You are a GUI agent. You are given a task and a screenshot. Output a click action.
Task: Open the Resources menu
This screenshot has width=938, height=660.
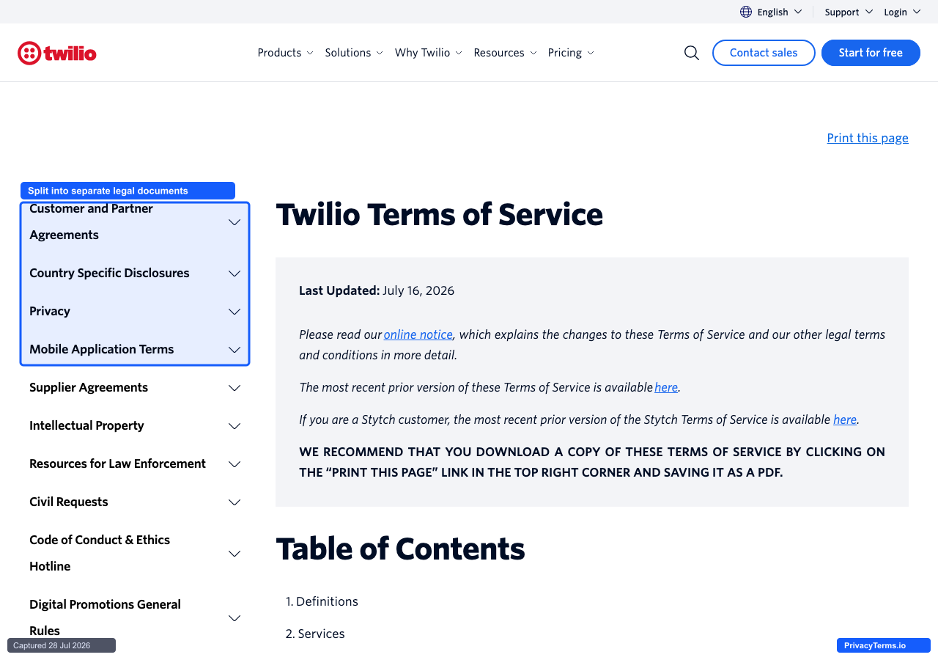pyautogui.click(x=505, y=53)
